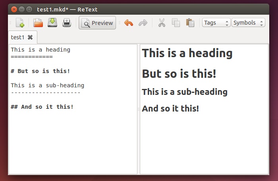
Task: Click the editor line 'This is a heading'
Action: pyautogui.click(x=41, y=50)
